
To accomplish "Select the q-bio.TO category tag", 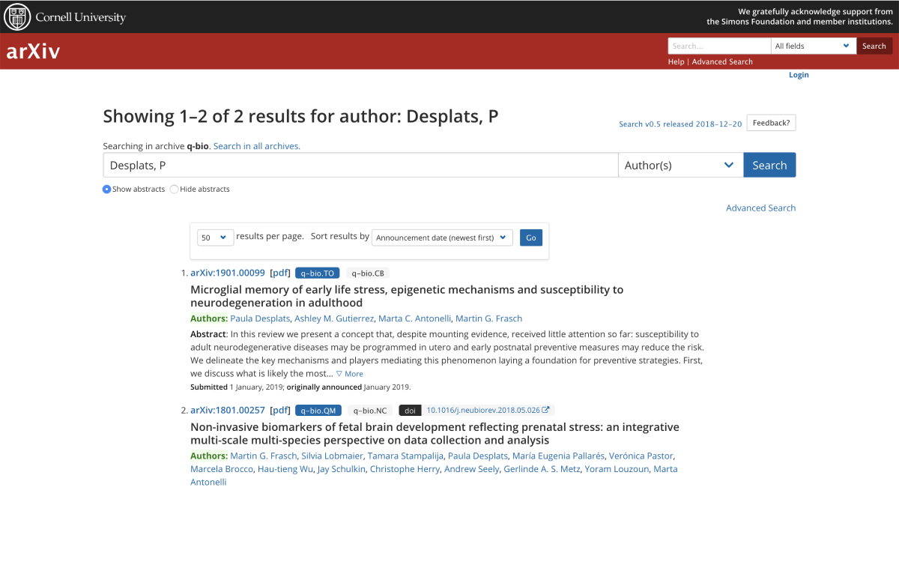I will pyautogui.click(x=317, y=273).
